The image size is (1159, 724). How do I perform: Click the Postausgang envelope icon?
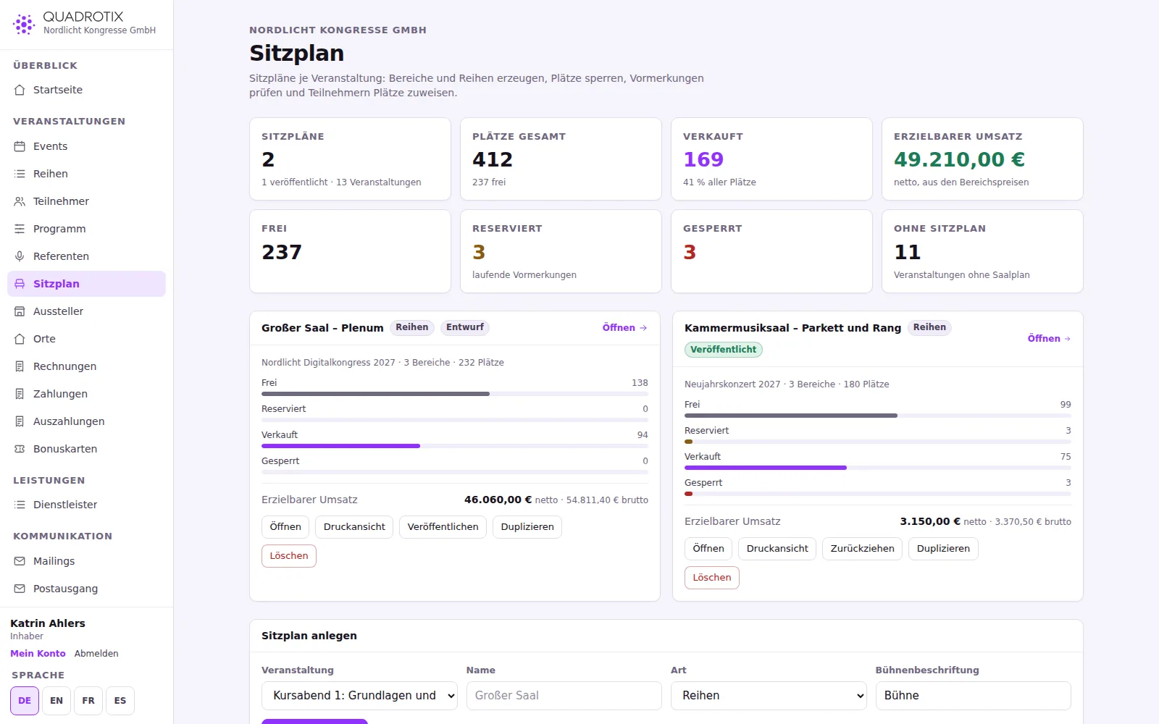tap(20, 589)
